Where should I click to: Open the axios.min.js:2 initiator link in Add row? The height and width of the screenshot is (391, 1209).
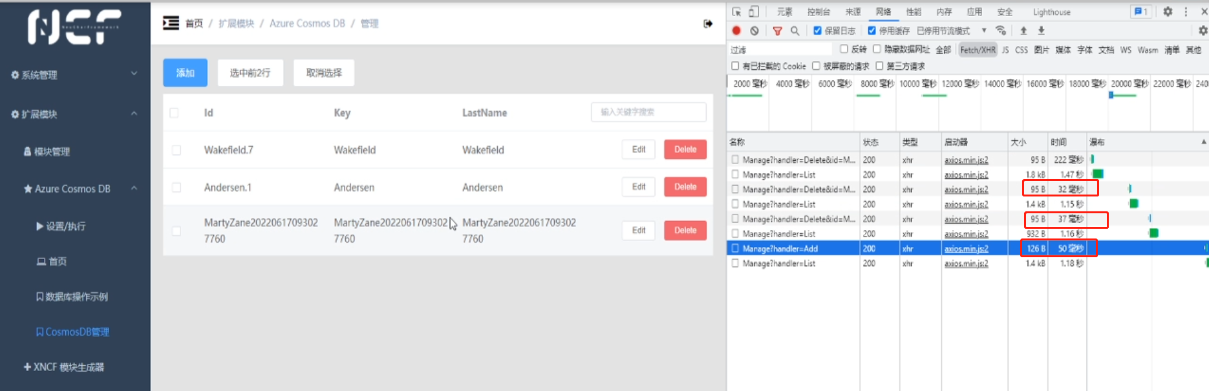[x=966, y=248]
